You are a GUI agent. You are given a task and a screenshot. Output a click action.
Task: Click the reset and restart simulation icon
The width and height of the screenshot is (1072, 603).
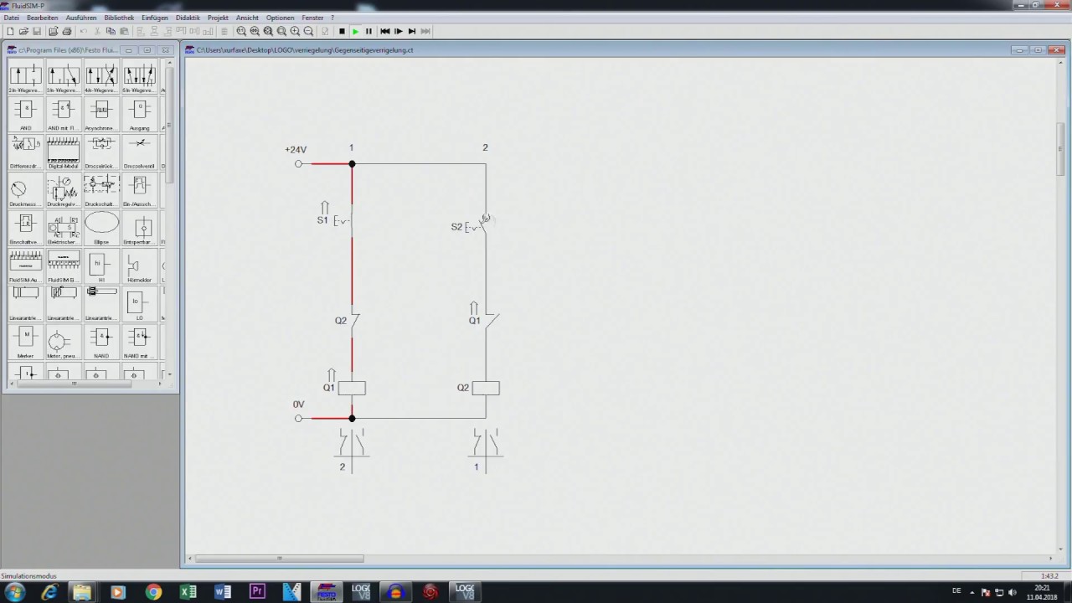tap(384, 31)
